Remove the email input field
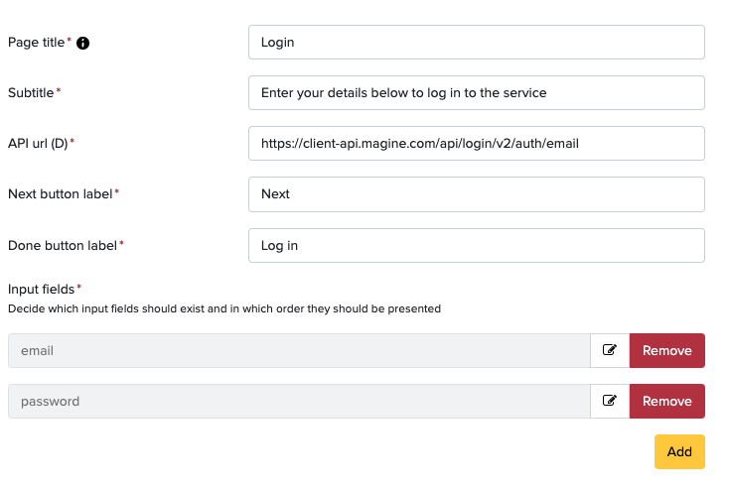This screenshot has width=730, height=487. (x=667, y=350)
